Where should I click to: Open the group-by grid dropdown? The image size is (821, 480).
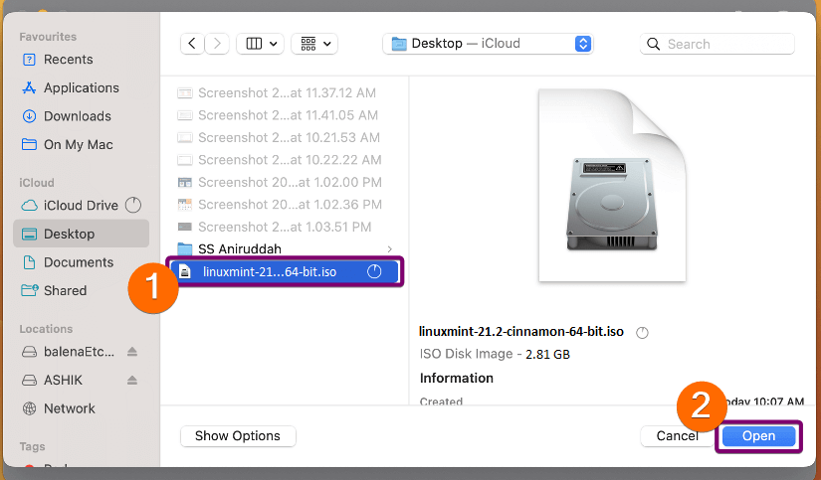[x=314, y=44]
